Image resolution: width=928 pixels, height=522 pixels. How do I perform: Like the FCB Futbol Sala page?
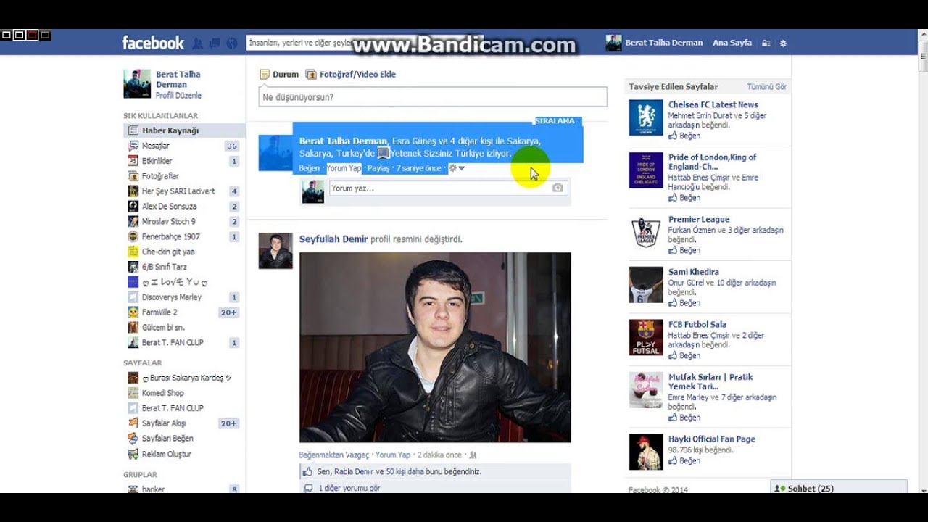coord(684,355)
